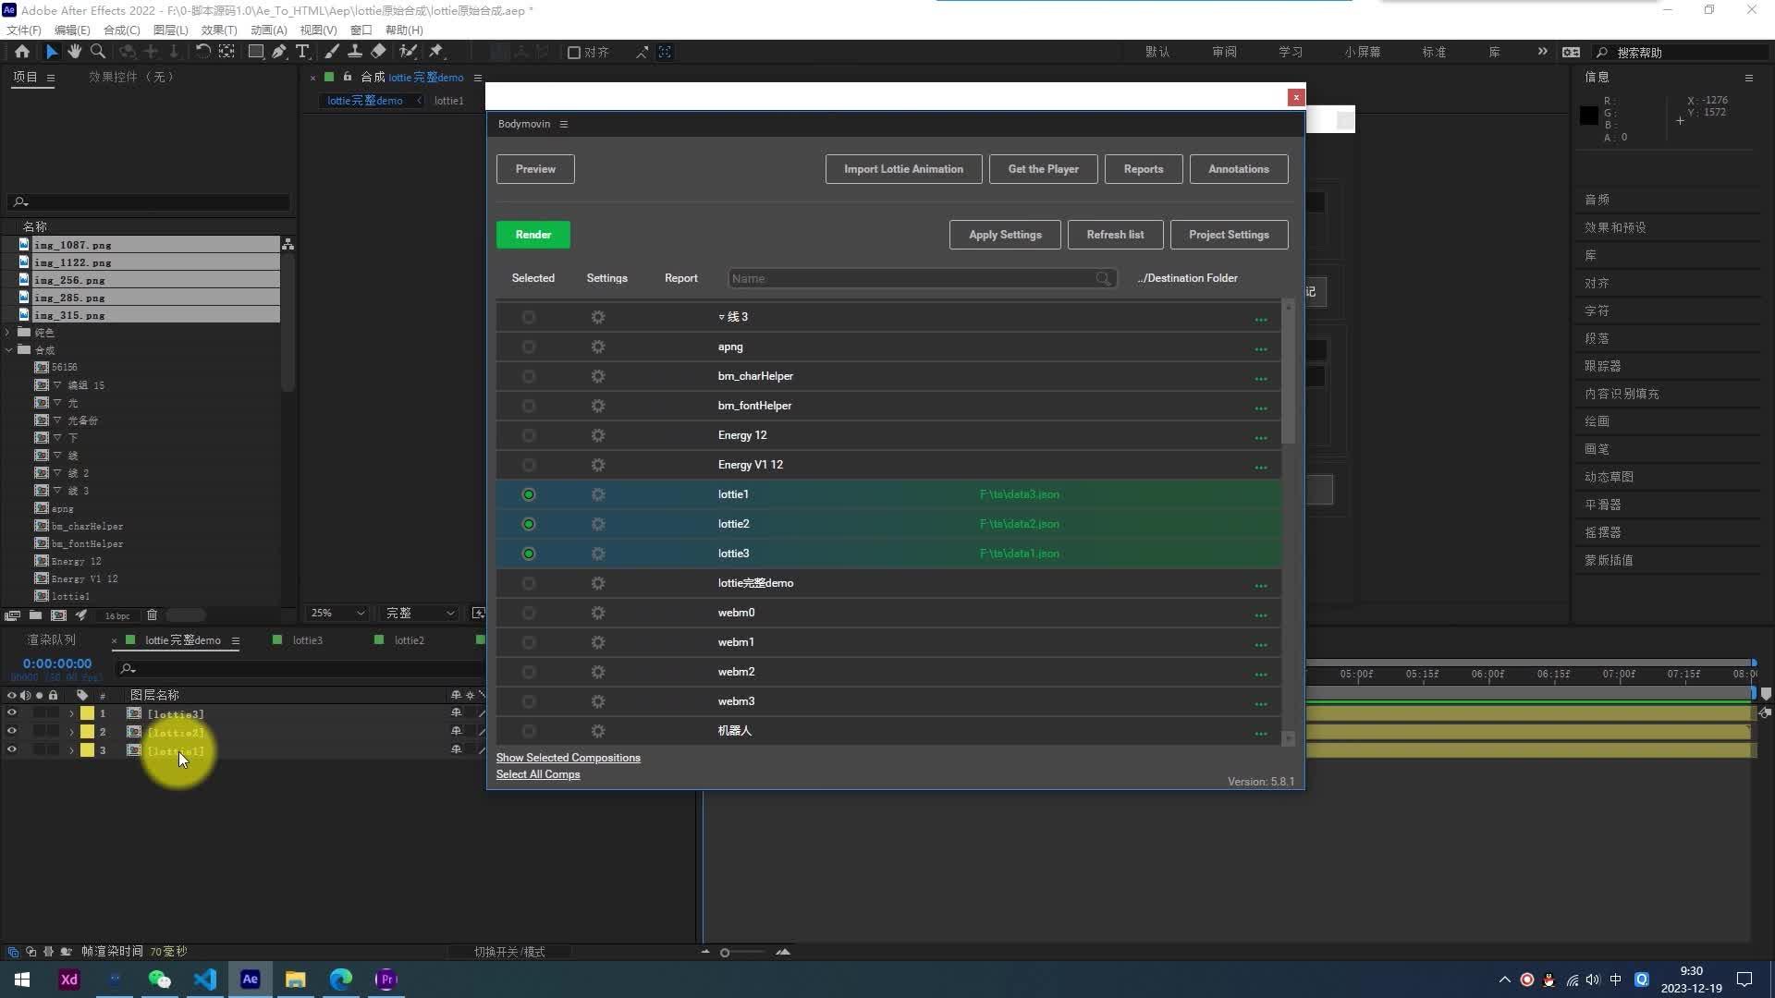Select the webm0 composition radio button
1775x998 pixels.
tap(529, 613)
